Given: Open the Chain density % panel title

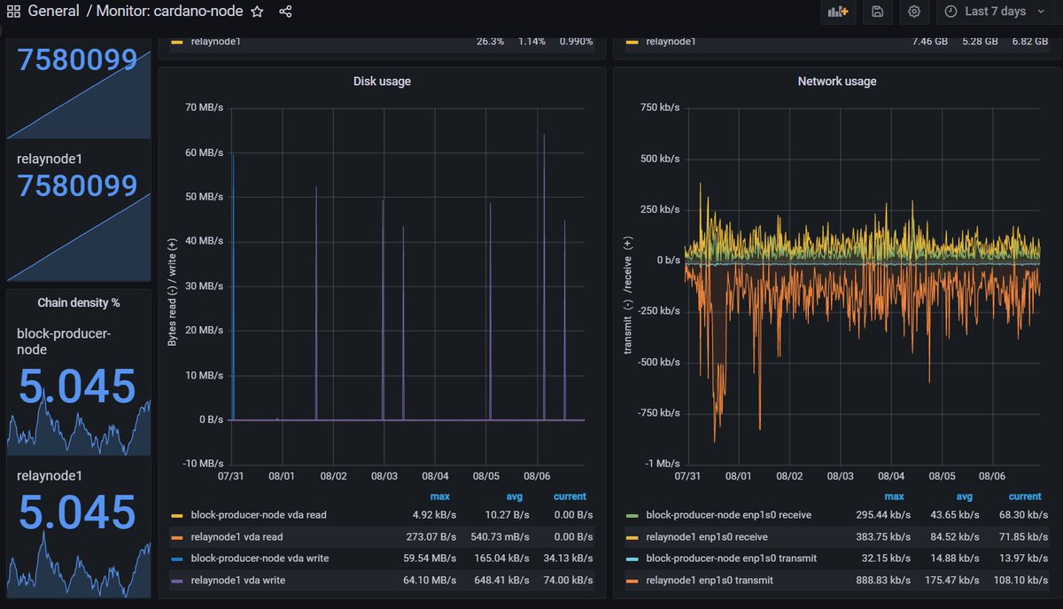Looking at the screenshot, I should tap(79, 303).
